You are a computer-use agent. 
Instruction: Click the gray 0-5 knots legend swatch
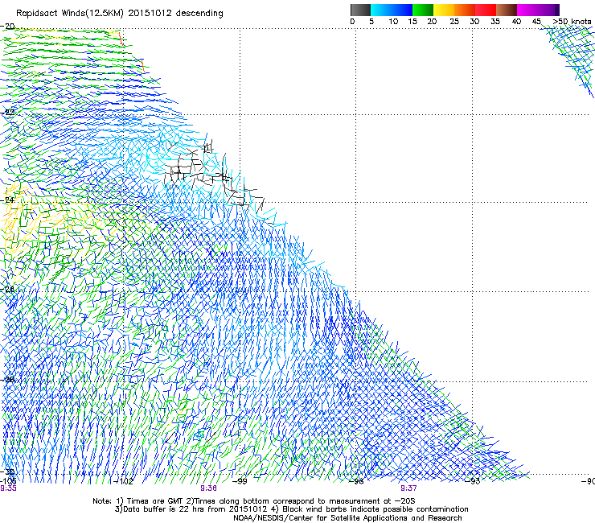(360, 10)
